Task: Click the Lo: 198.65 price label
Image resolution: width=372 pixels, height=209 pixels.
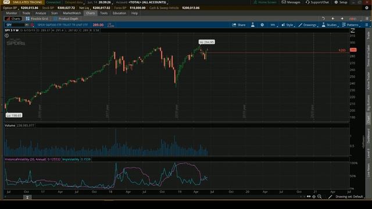Action: [x=14, y=116]
